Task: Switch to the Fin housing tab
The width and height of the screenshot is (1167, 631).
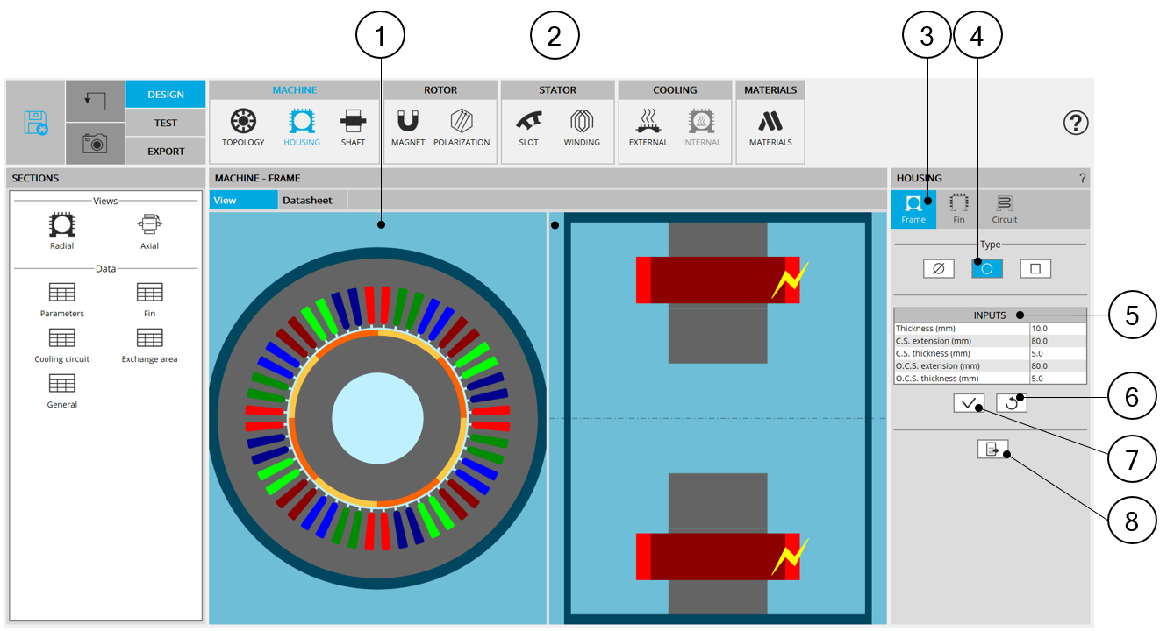Action: [x=959, y=209]
